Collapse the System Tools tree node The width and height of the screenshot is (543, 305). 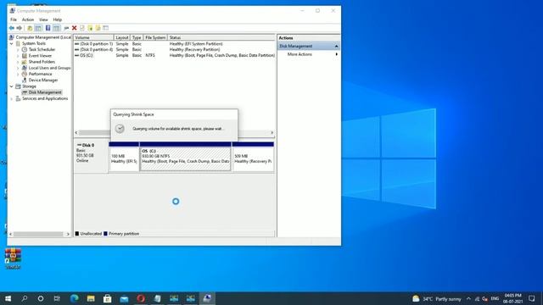pos(11,43)
